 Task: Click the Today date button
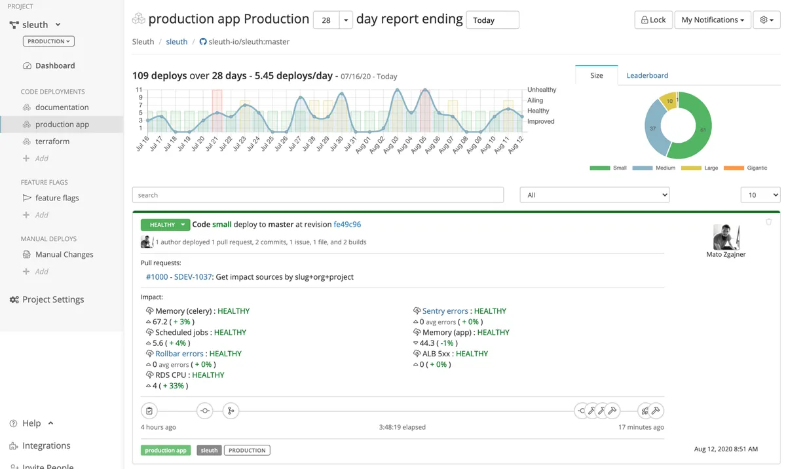pos(493,20)
